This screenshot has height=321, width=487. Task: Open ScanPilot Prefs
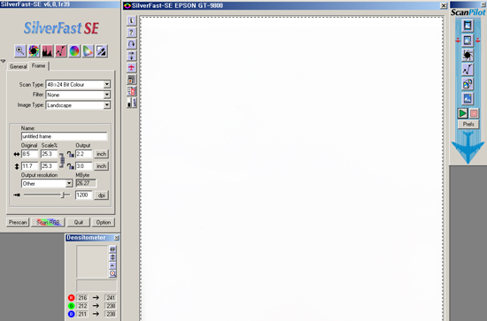468,125
